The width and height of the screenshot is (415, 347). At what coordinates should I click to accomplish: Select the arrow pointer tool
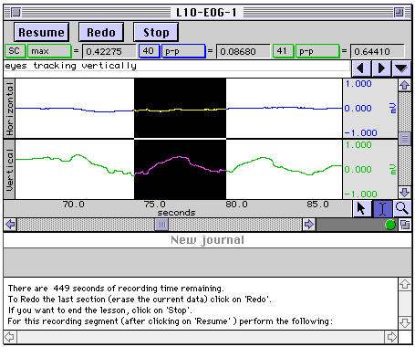coord(362,208)
